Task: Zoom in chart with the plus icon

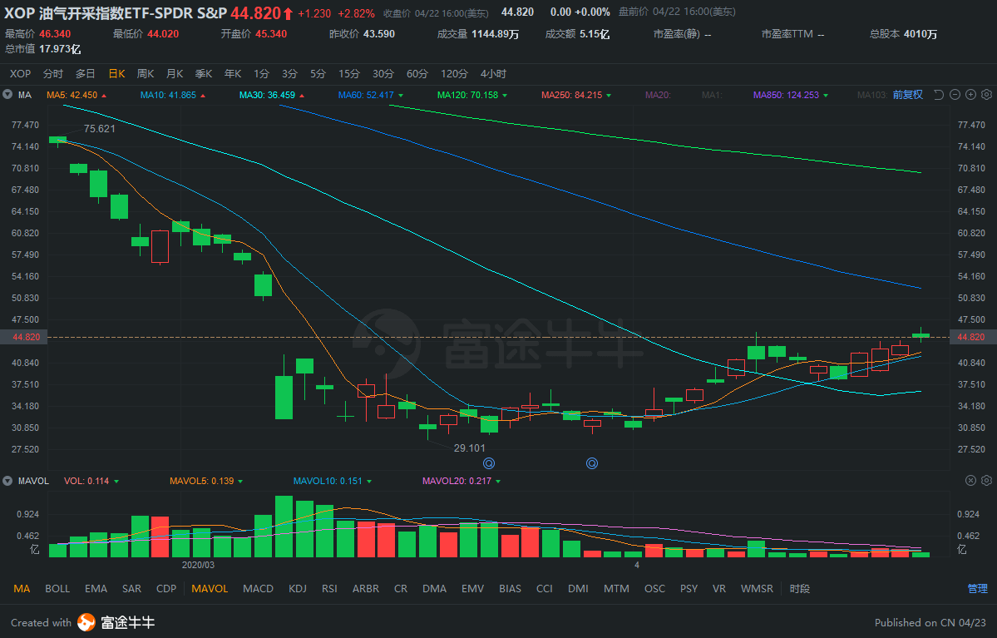Action: [971, 95]
